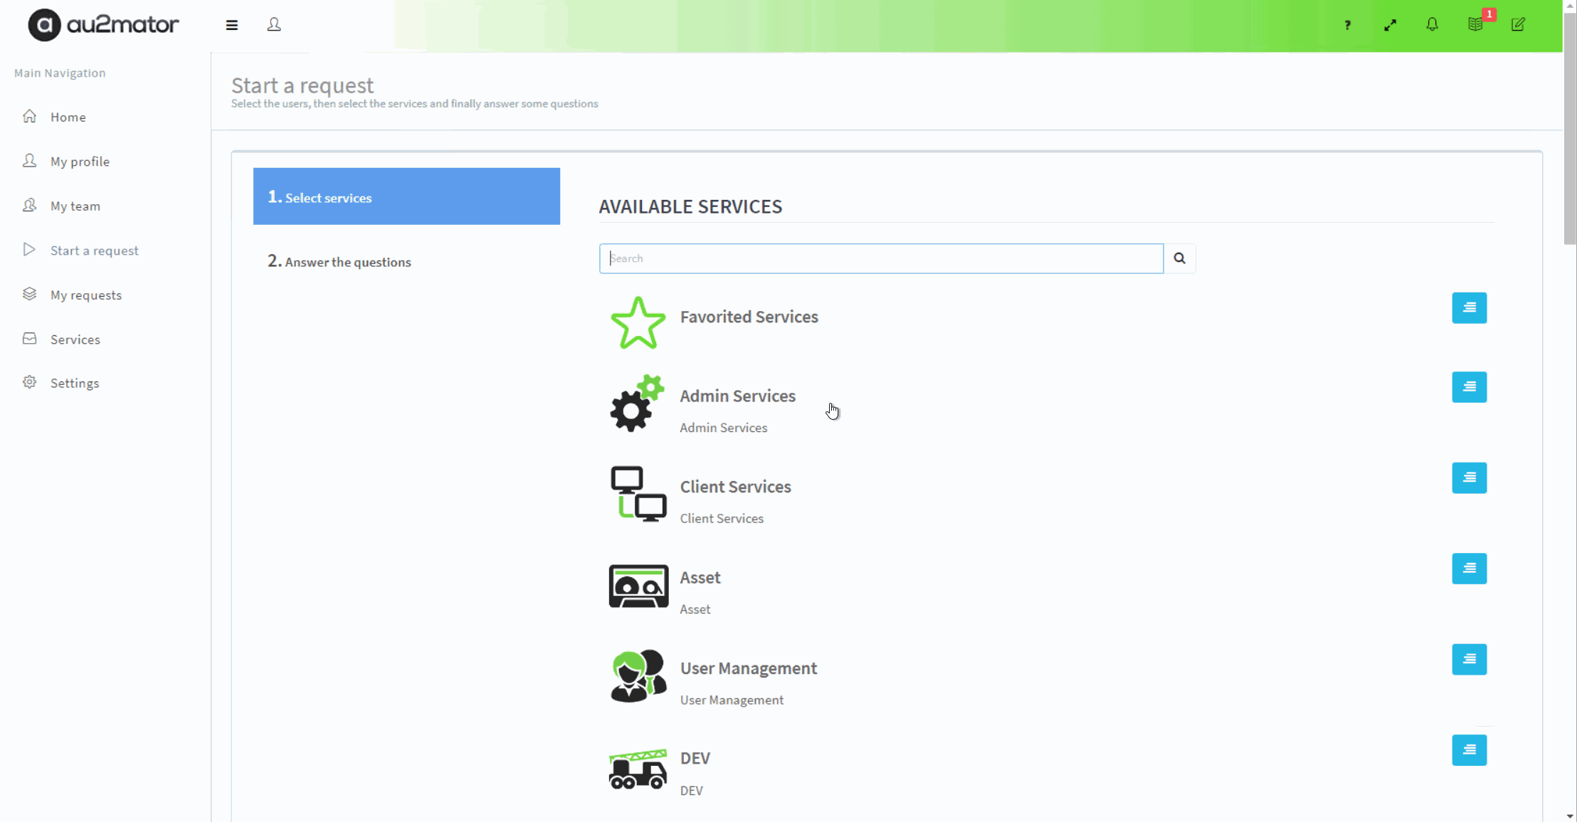Click the hamburger menu icon
The height and width of the screenshot is (822, 1577).
pos(231,25)
